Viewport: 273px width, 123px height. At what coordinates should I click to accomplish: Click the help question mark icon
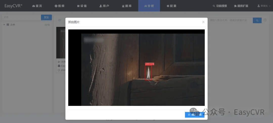click(x=265, y=20)
